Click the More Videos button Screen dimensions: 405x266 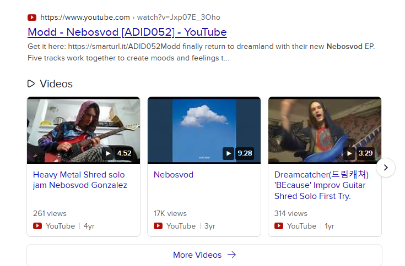pos(204,255)
